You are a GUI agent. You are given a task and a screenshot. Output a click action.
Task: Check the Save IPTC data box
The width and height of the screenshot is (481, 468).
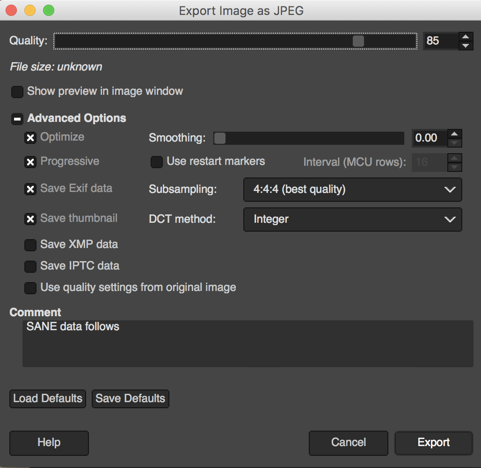pos(30,266)
